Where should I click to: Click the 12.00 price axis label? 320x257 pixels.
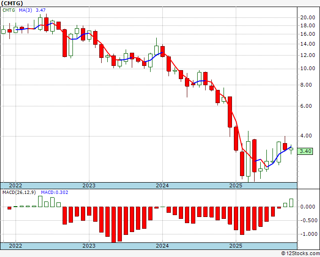point(308,56)
